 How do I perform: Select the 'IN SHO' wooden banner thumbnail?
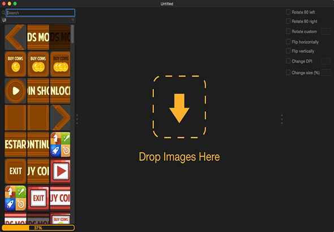(x=38, y=91)
